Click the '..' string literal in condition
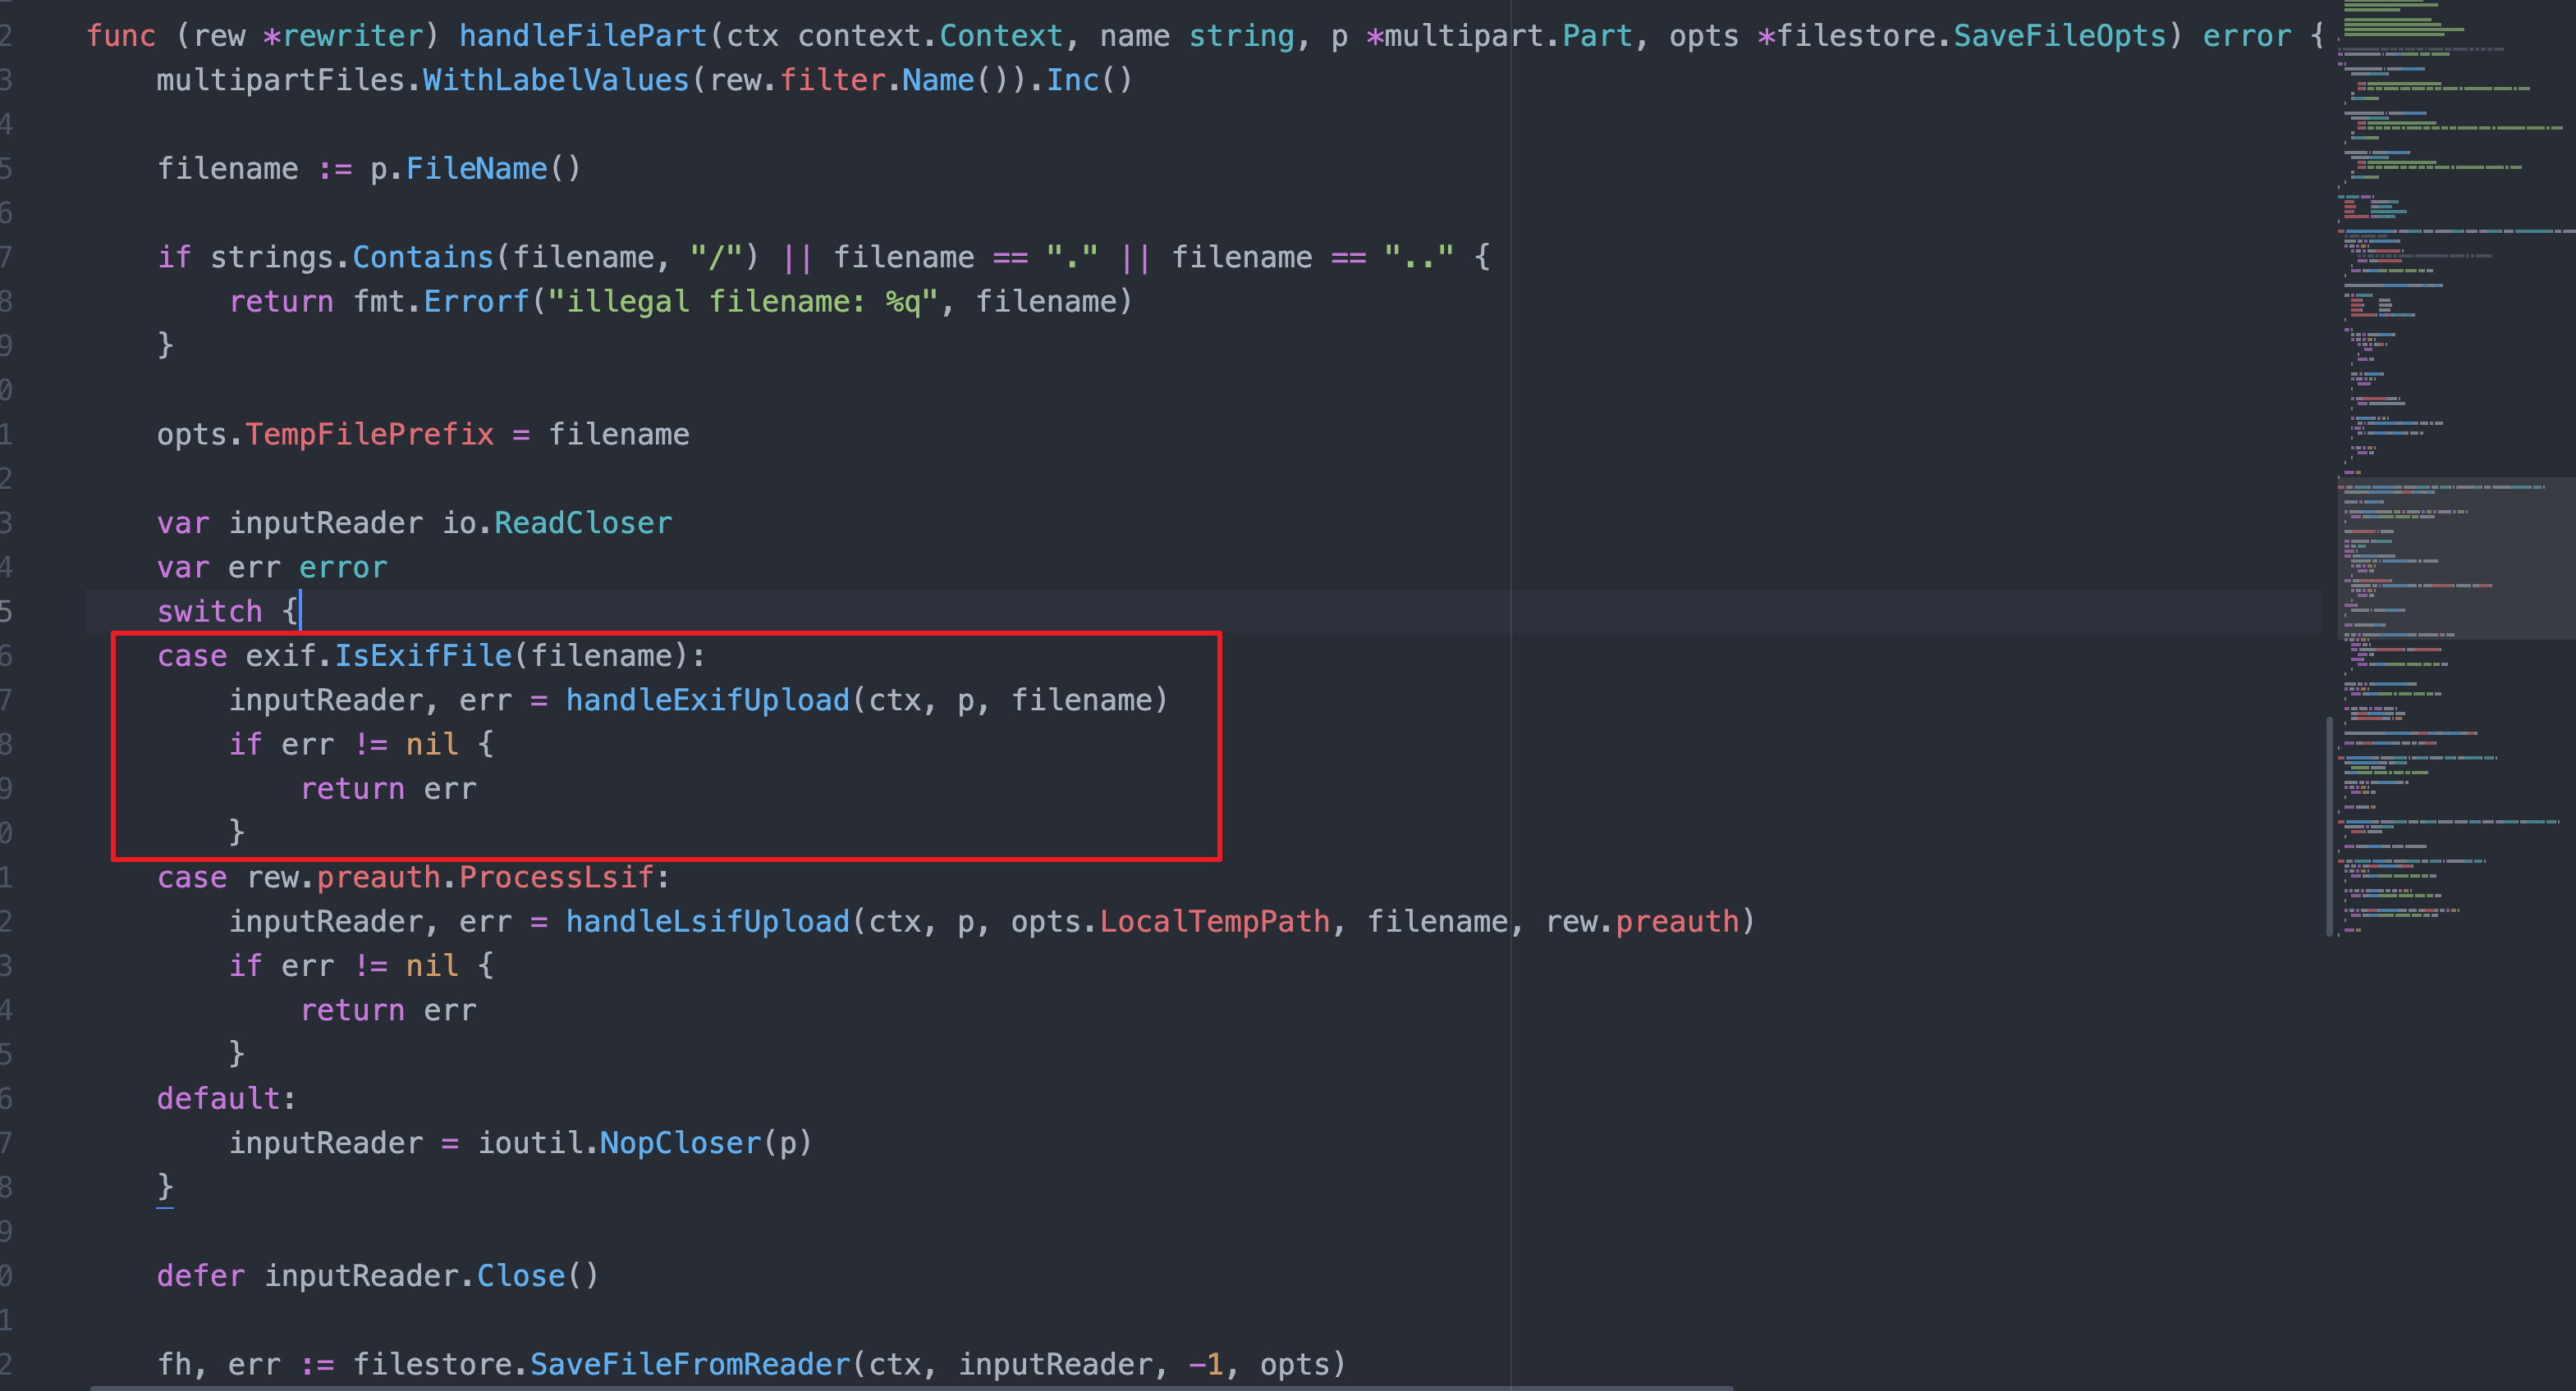 (1419, 258)
